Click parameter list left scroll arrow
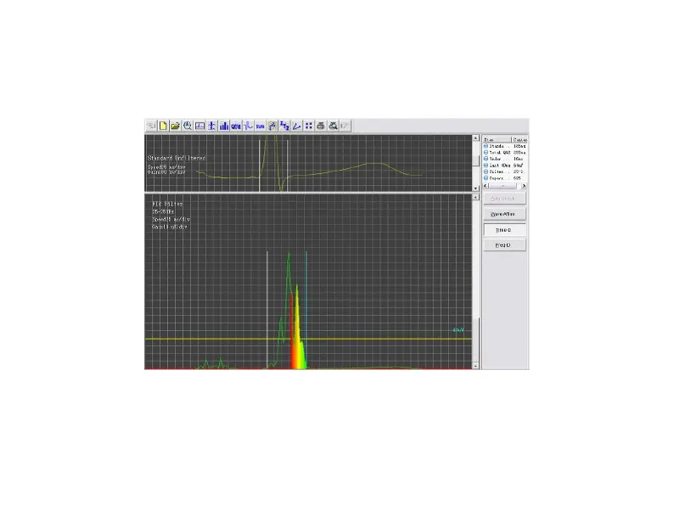The width and height of the screenshot is (674, 505). click(486, 186)
